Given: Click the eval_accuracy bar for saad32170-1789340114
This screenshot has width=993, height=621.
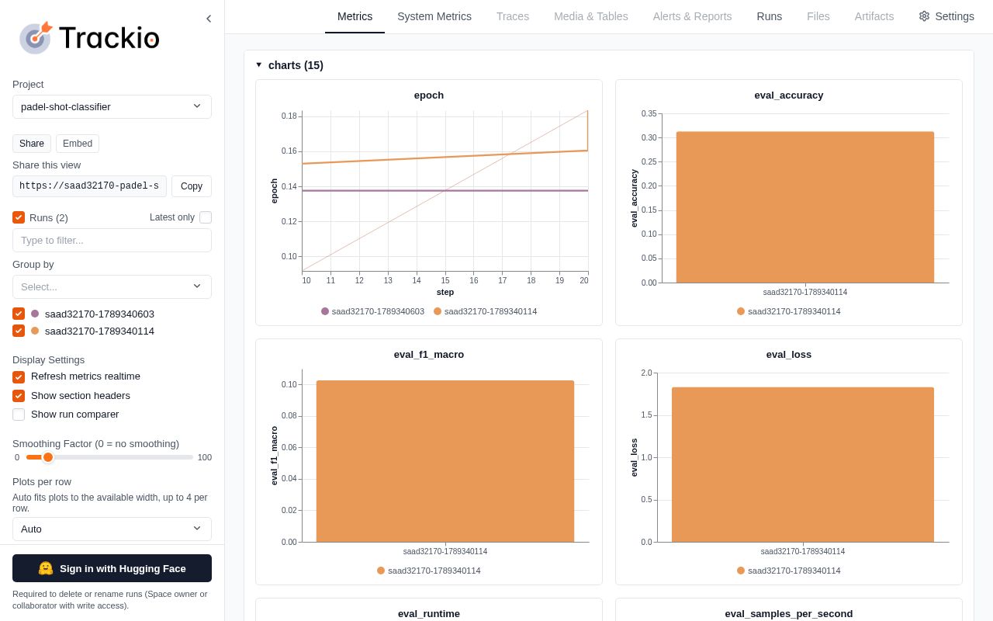Looking at the screenshot, I should pos(805,207).
